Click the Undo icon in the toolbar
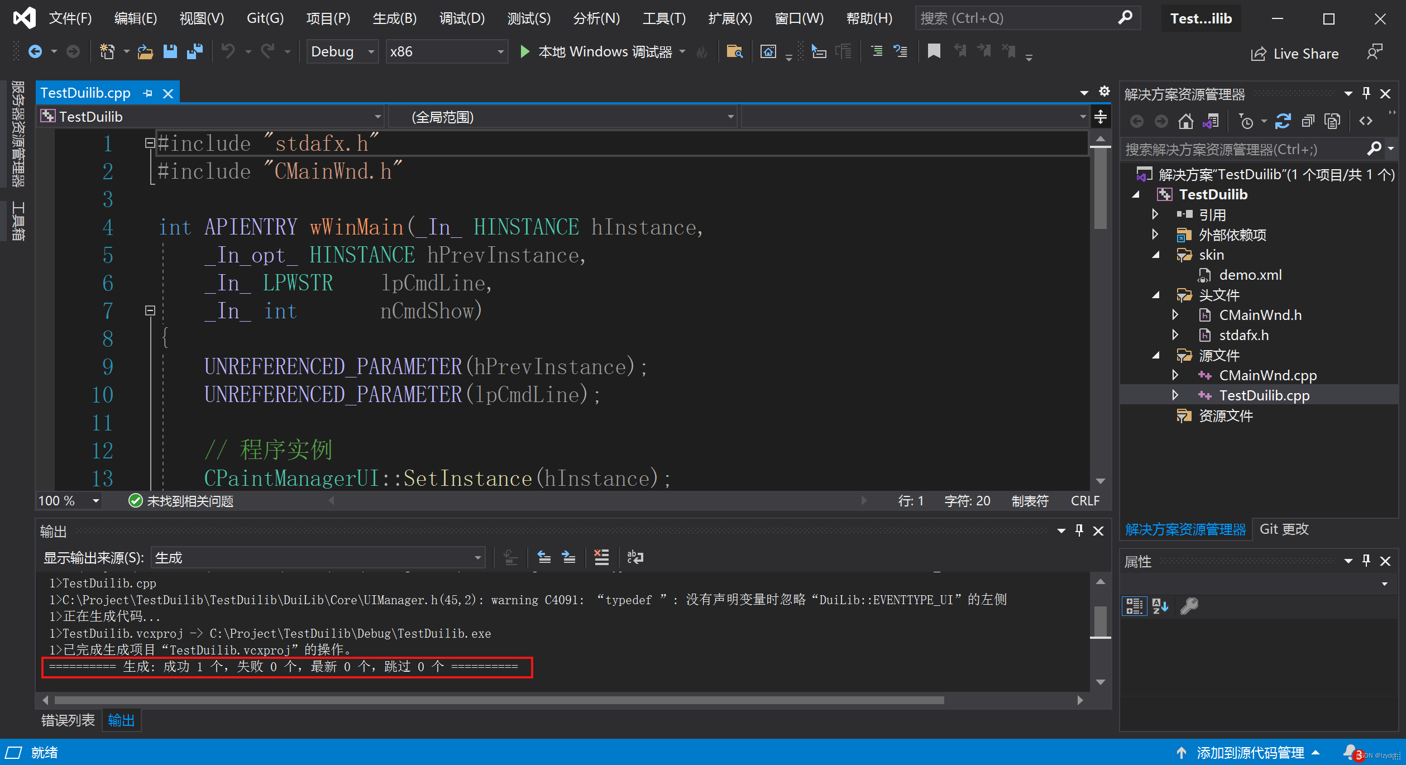The height and width of the screenshot is (765, 1406). [x=228, y=51]
